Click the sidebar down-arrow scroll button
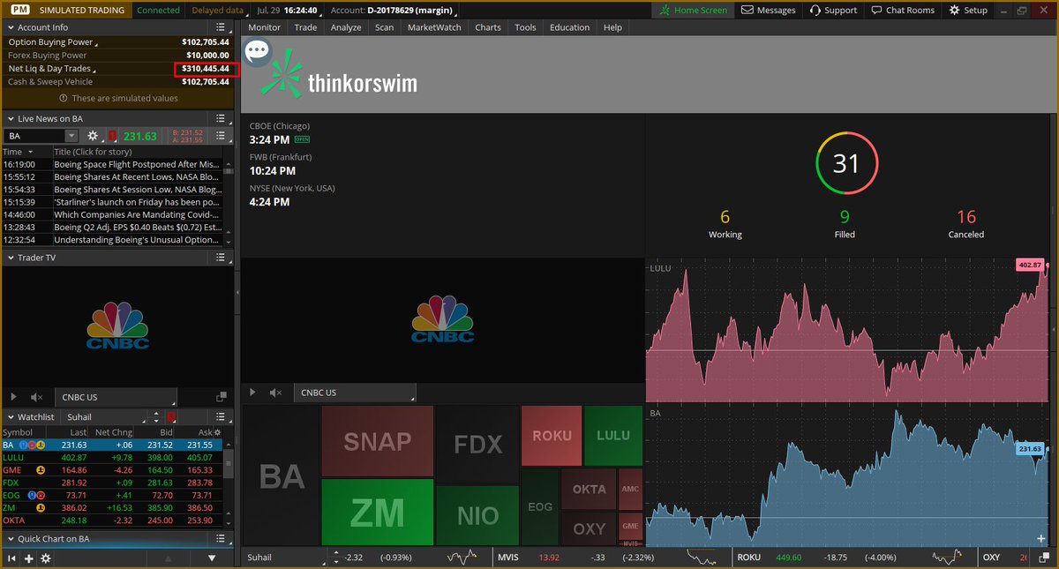The height and width of the screenshot is (569, 1059). tap(212, 558)
